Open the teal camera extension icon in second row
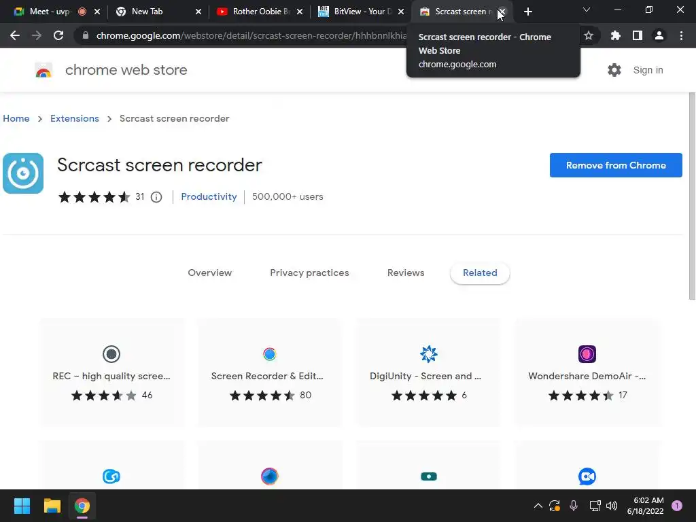This screenshot has height=522, width=696. point(428,476)
